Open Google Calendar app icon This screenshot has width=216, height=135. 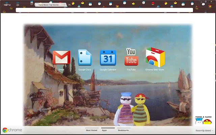point(108,58)
